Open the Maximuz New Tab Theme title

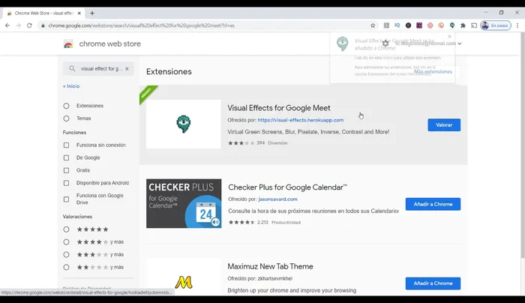click(270, 266)
